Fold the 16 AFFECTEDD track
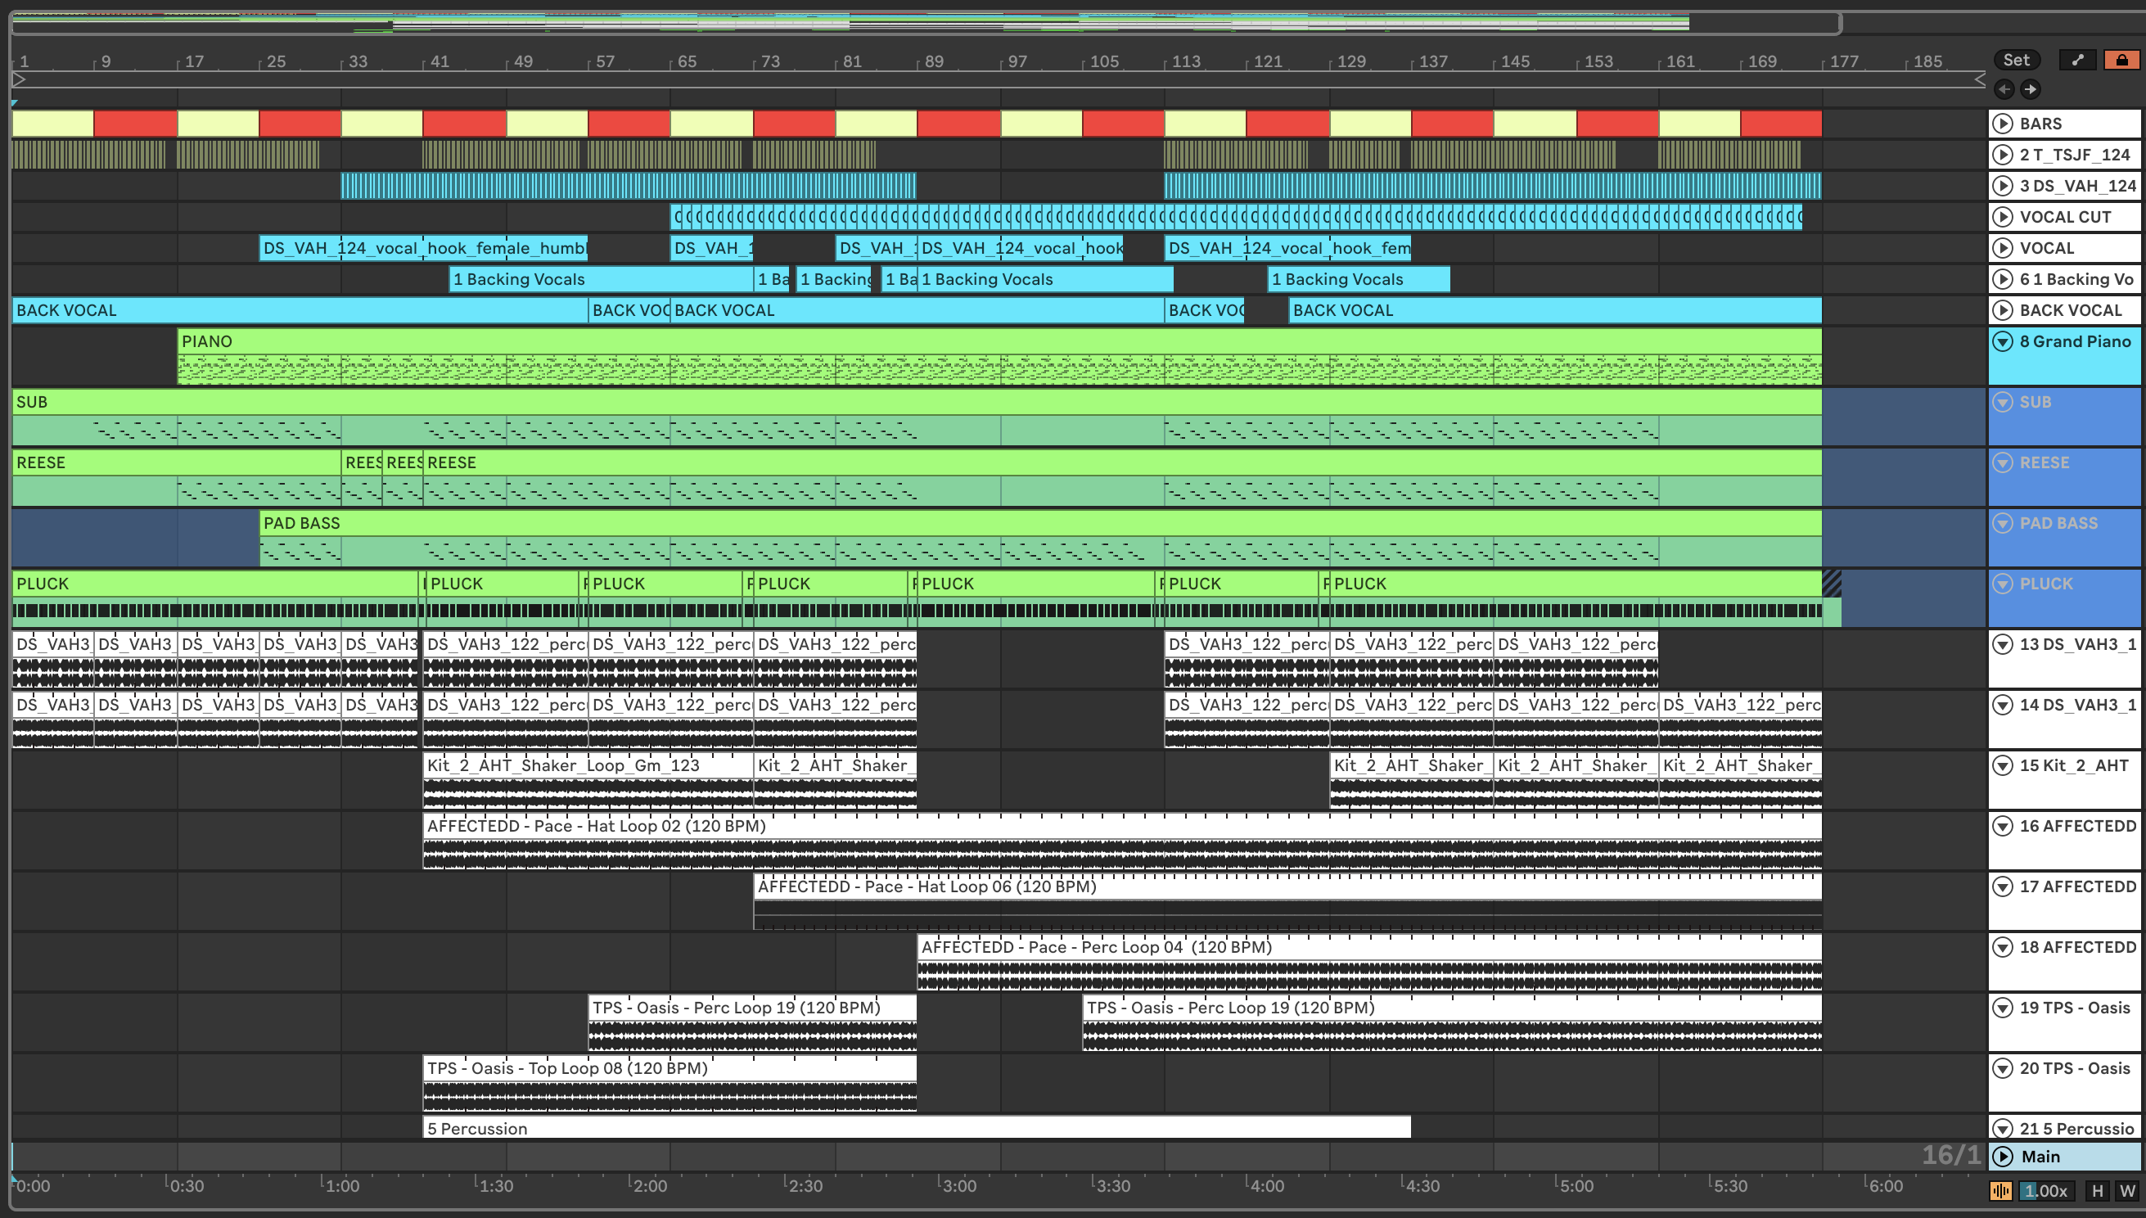Image resolution: width=2146 pixels, height=1218 pixels. [x=2003, y=827]
